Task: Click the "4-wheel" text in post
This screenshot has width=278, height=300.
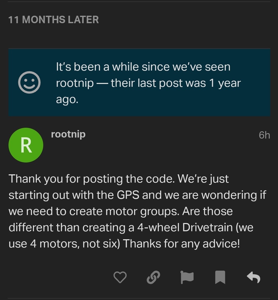Action: point(158,227)
